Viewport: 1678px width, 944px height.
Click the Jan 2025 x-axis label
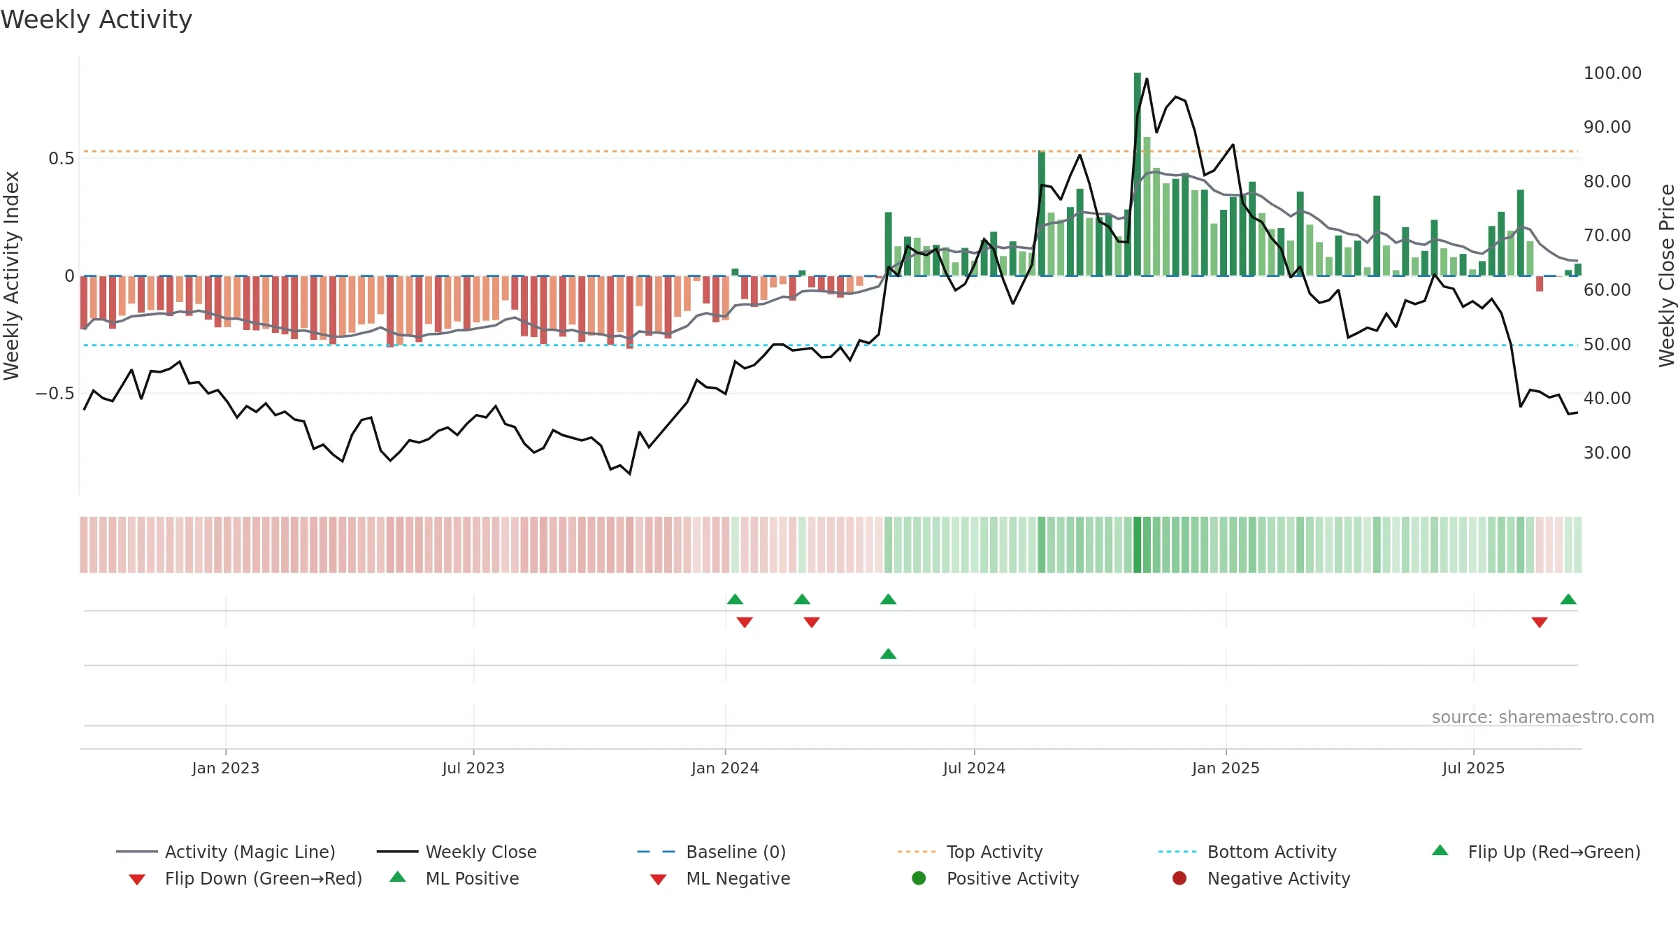[1226, 768]
